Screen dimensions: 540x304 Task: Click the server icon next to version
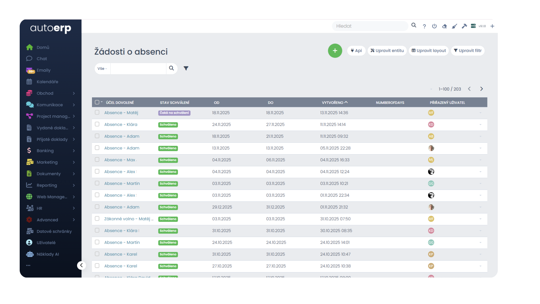click(x=473, y=26)
